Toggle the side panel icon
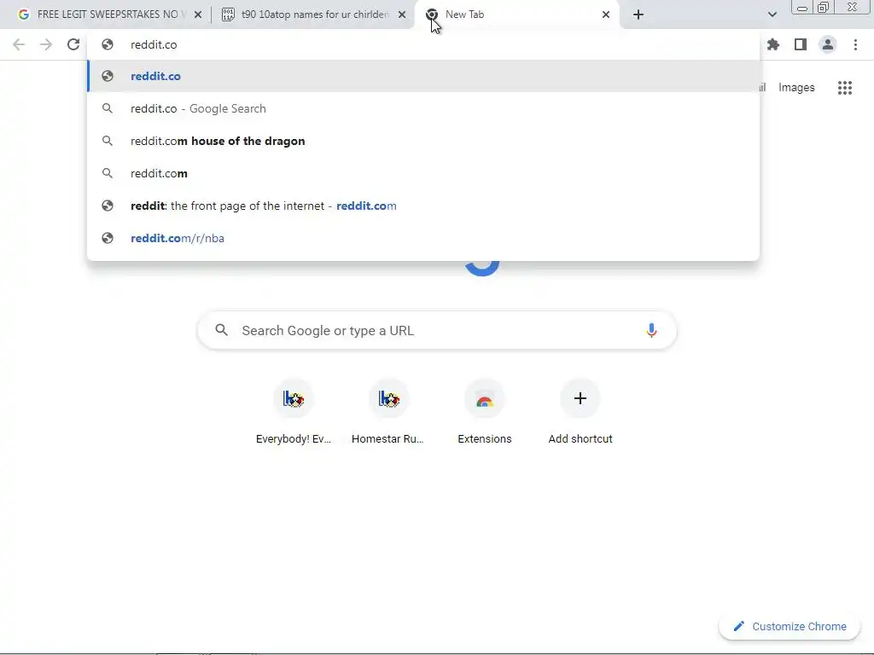The width and height of the screenshot is (874, 655). click(x=801, y=44)
